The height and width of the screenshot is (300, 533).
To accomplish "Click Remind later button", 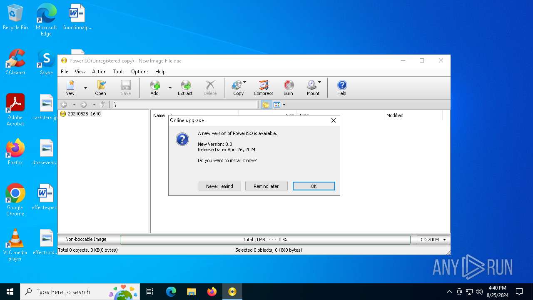I will pyautogui.click(x=266, y=186).
